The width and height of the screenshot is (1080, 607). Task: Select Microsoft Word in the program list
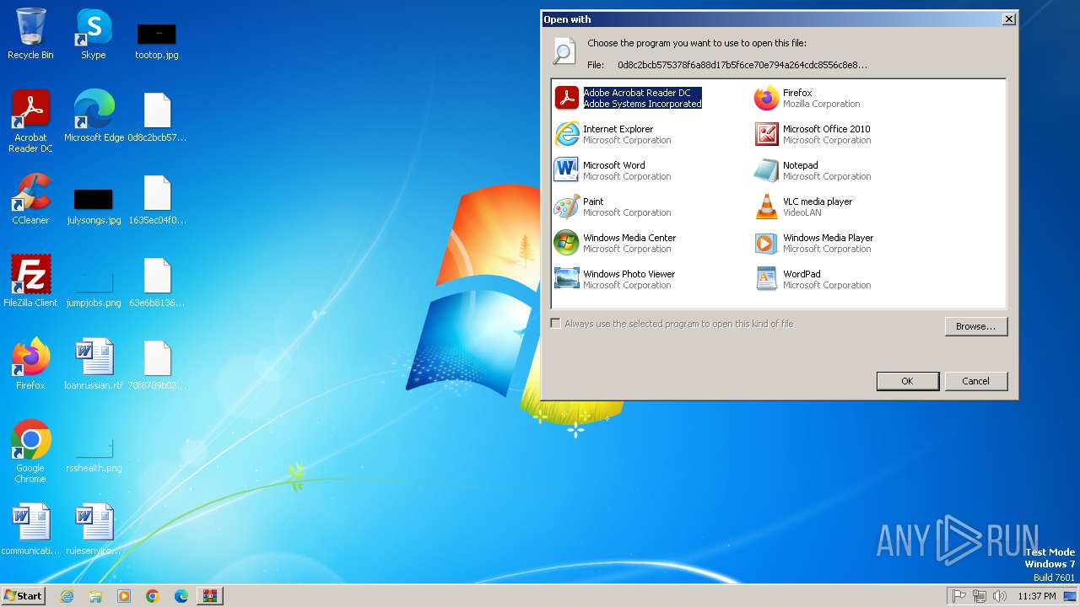(x=613, y=171)
